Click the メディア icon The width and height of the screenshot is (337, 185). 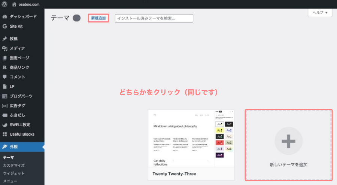click(5, 49)
